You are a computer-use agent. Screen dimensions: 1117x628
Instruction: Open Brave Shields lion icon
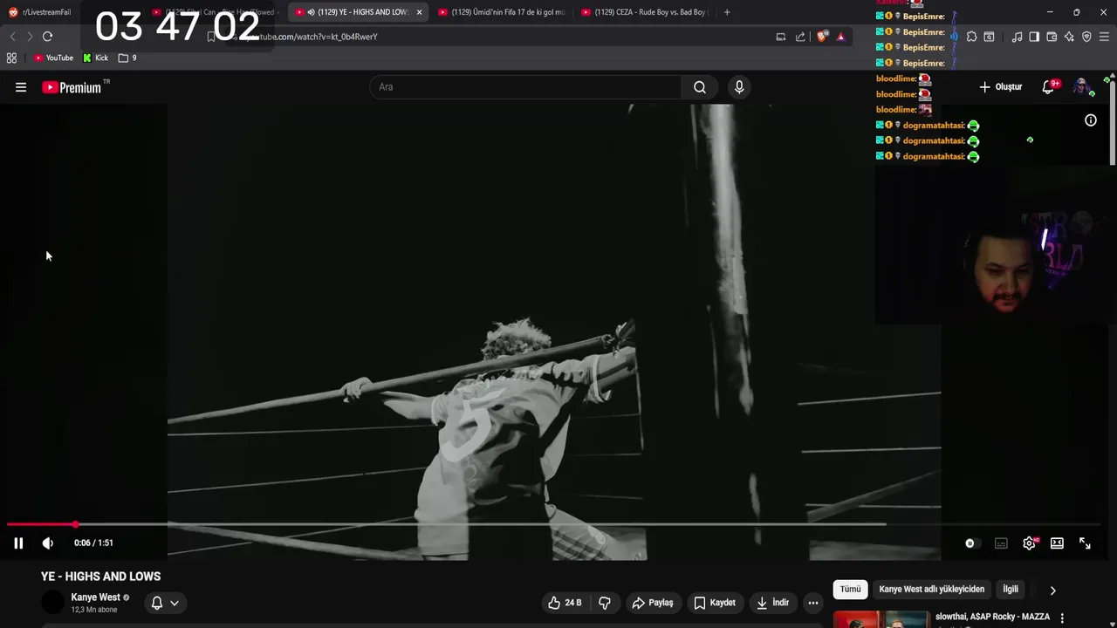[x=821, y=37]
